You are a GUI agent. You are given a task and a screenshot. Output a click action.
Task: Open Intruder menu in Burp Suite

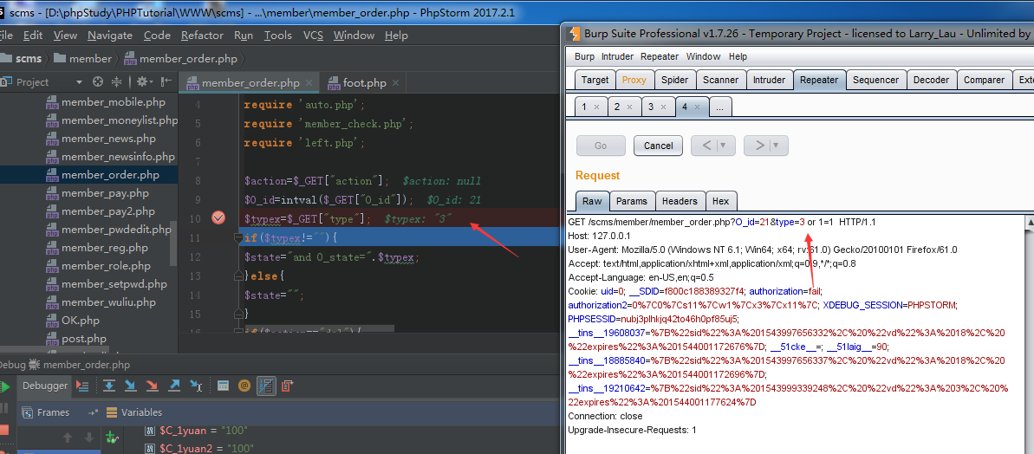point(617,56)
